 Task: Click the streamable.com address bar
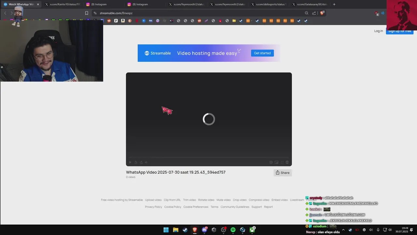199,13
